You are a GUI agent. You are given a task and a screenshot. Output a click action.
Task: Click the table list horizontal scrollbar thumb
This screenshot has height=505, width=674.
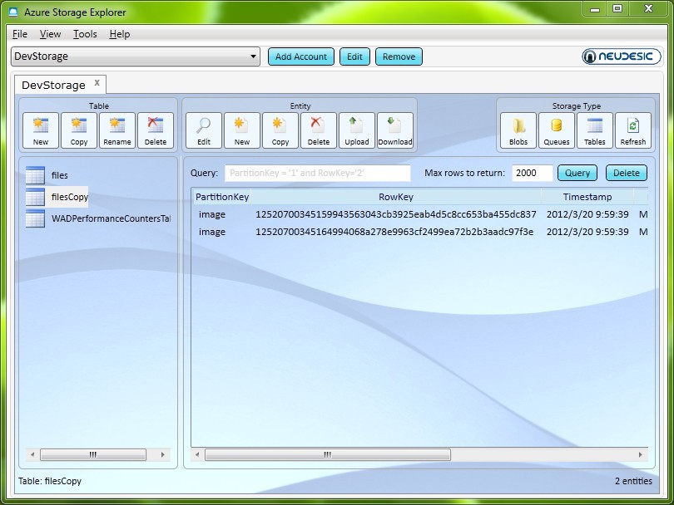pos(93,454)
